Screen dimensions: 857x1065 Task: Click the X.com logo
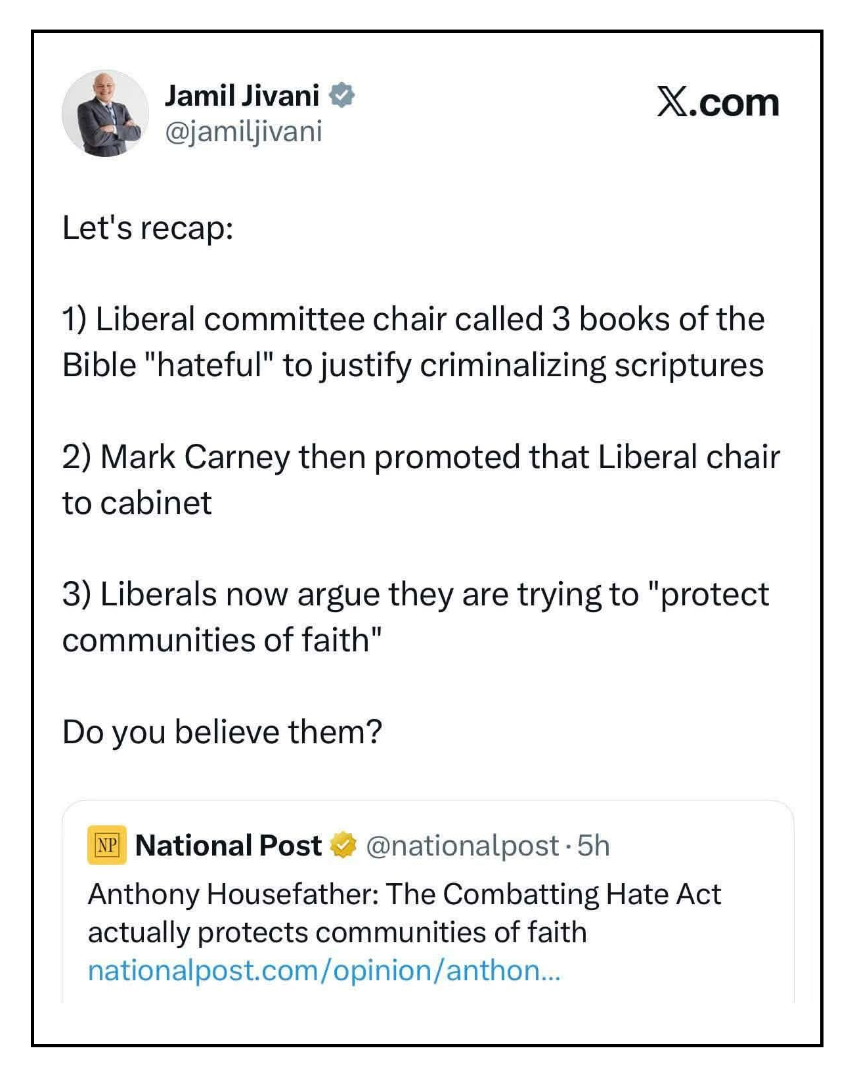click(x=717, y=103)
